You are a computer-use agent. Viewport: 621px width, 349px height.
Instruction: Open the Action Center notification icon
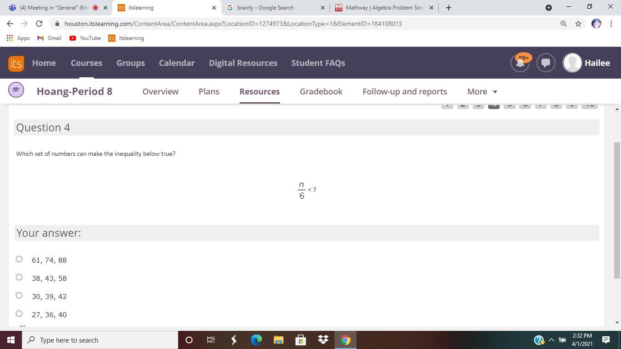coord(606,340)
